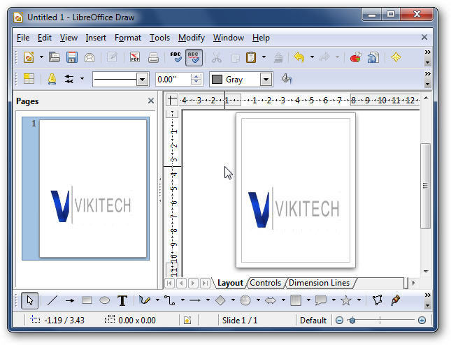
Task: Send document as e-mail icon
Action: pos(90,57)
